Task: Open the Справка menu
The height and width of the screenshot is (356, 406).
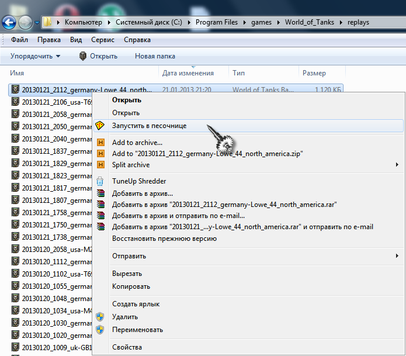Action: point(137,40)
